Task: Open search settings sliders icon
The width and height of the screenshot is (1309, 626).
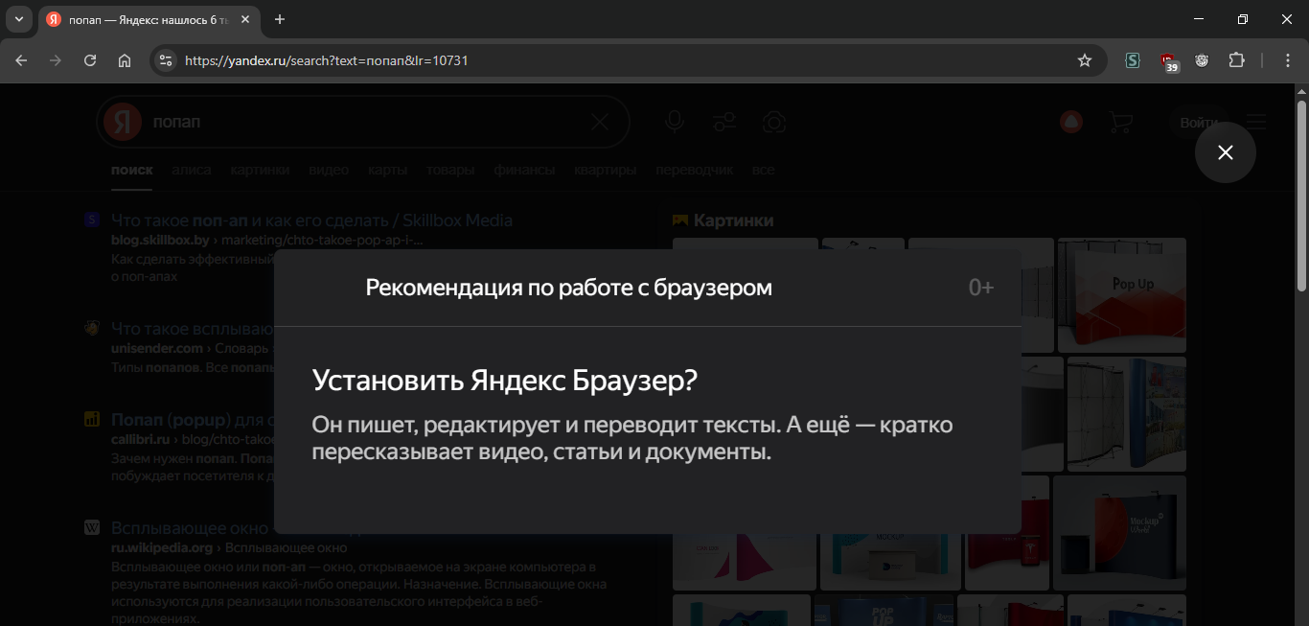Action: coord(724,122)
